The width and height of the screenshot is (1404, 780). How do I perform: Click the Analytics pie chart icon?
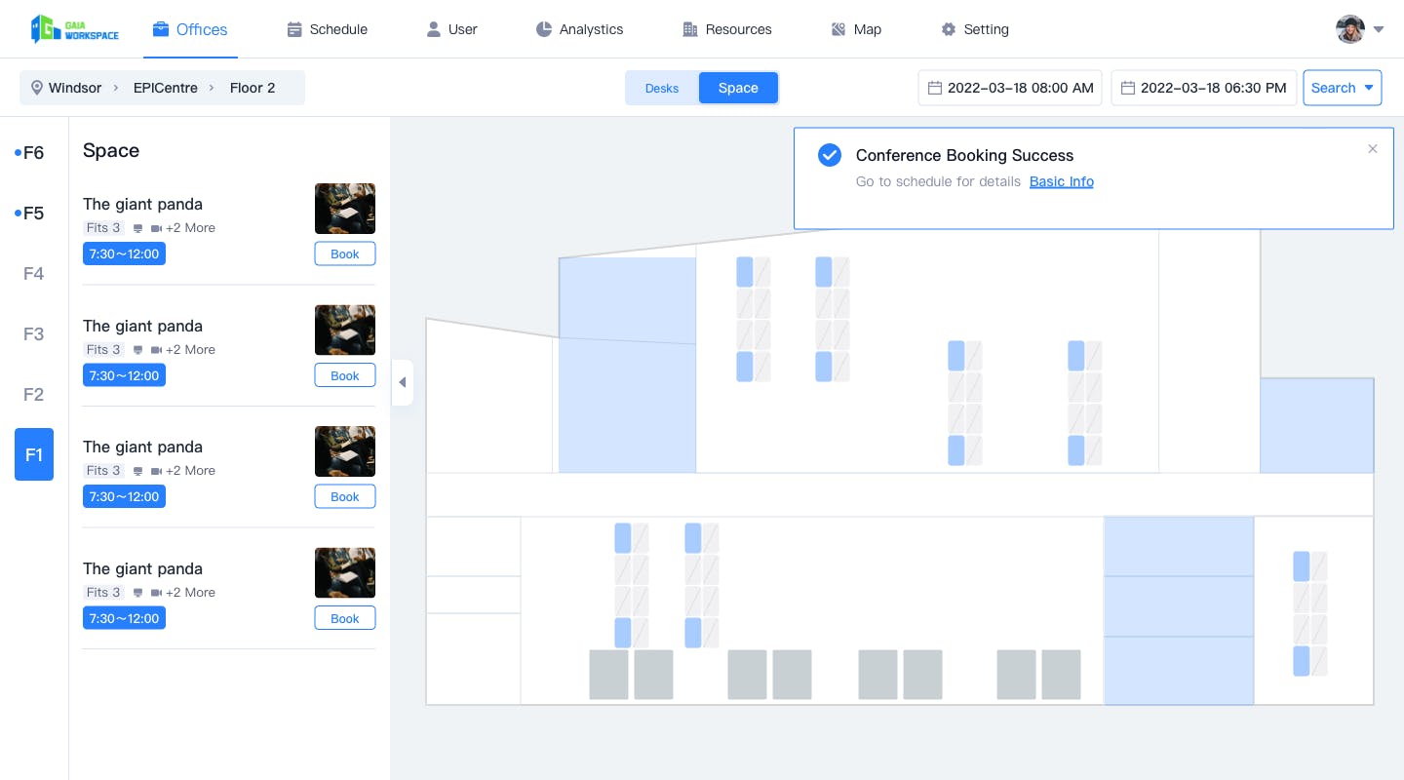coord(544,29)
